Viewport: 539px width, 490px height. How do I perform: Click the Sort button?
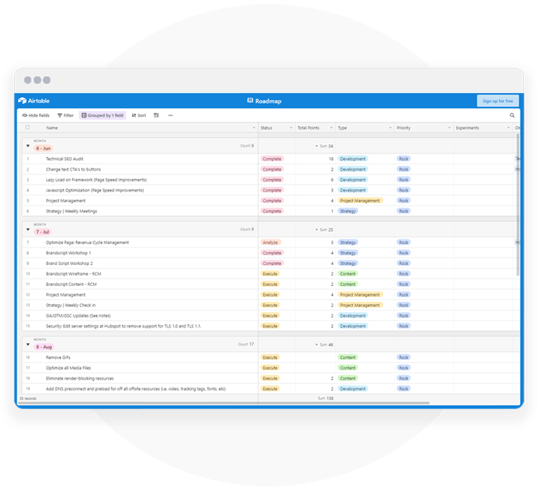point(139,115)
